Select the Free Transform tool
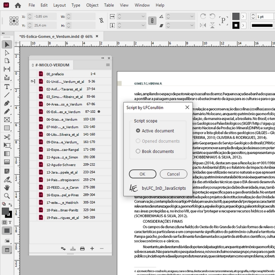275x275 pixels. coord(7,145)
